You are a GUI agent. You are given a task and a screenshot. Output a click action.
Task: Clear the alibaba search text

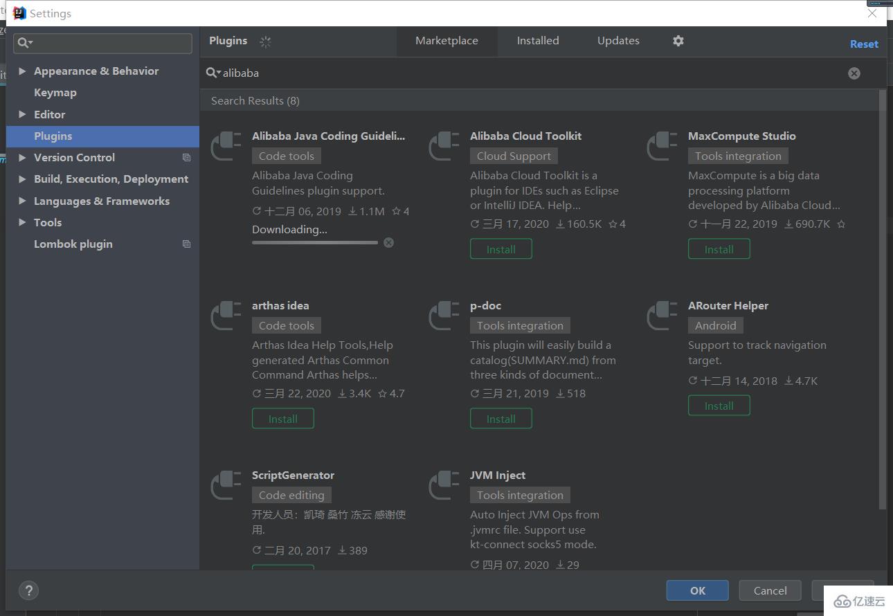(854, 73)
